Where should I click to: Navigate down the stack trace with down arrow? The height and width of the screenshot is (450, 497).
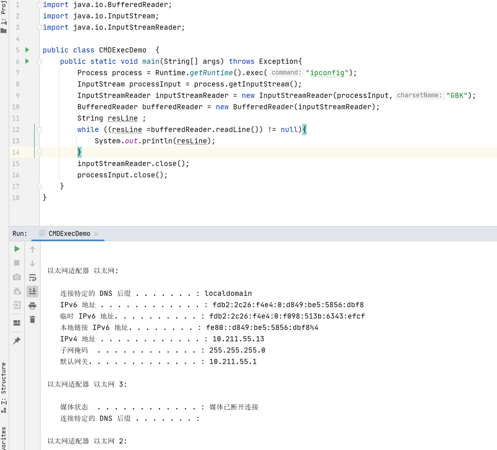tap(32, 263)
